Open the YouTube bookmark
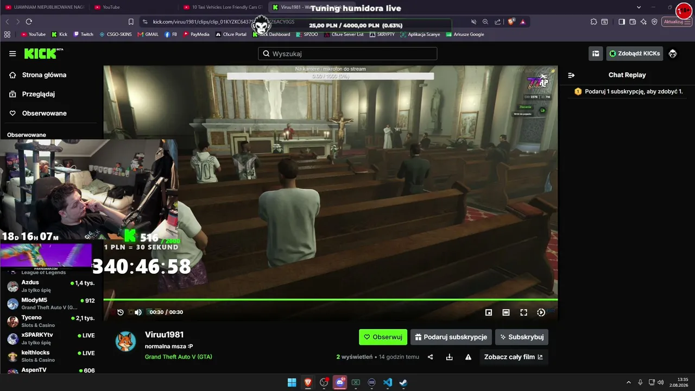The height and width of the screenshot is (391, 695). (x=33, y=34)
